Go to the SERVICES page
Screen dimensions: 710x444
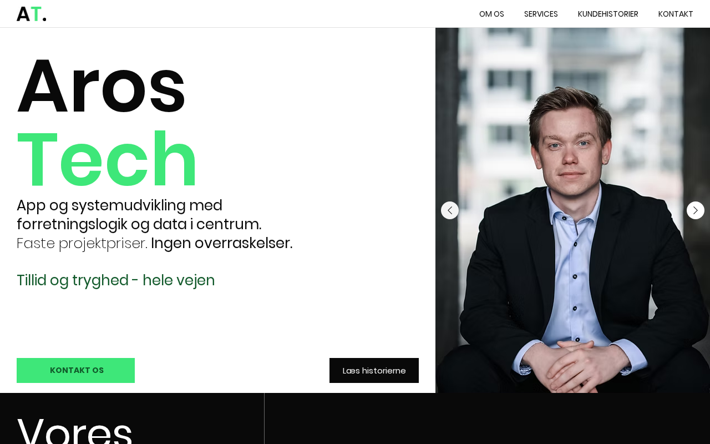tap(541, 14)
